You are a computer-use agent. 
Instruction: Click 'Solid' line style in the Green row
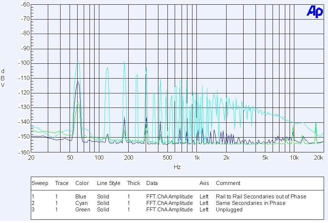pyautogui.click(x=103, y=209)
